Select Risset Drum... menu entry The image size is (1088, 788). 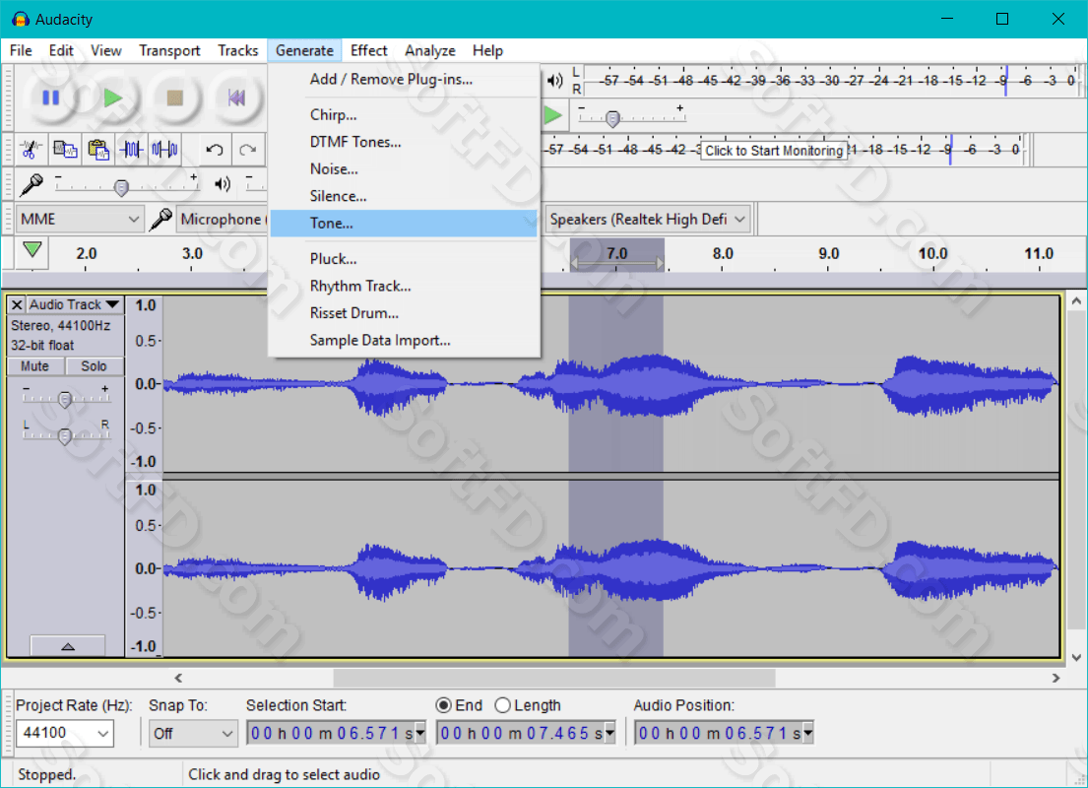tap(403, 312)
